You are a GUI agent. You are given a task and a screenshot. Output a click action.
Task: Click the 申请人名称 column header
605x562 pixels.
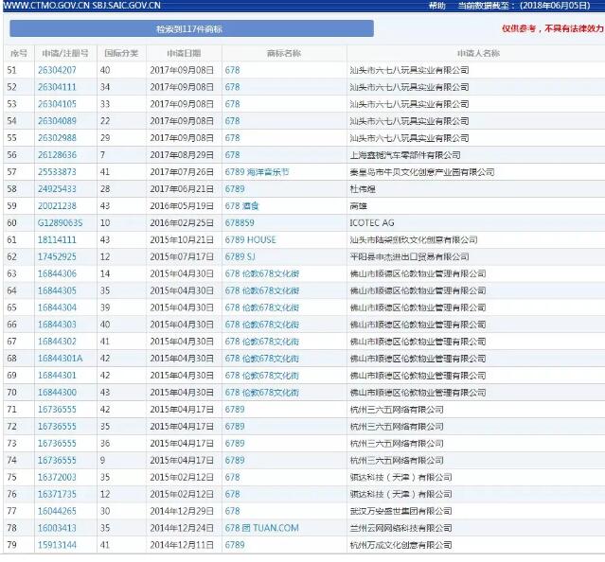pyautogui.click(x=477, y=53)
